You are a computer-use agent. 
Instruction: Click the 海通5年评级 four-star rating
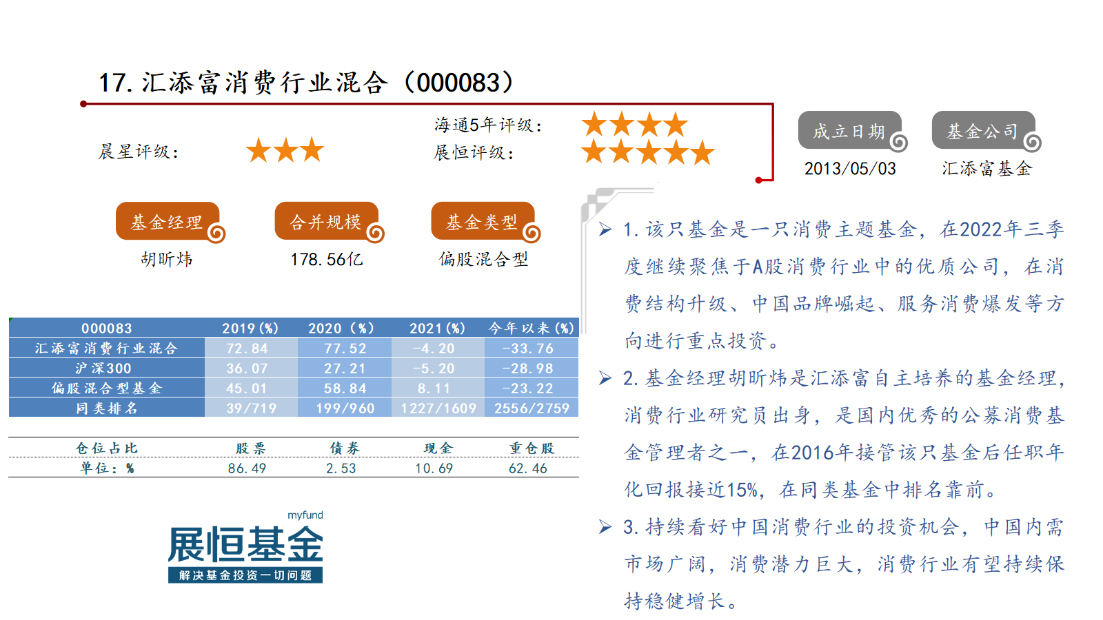coord(634,125)
